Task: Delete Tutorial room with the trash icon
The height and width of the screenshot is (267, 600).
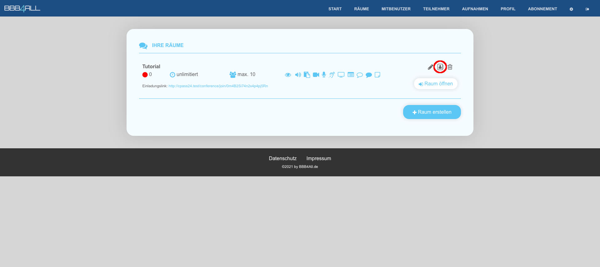Action: pos(450,67)
